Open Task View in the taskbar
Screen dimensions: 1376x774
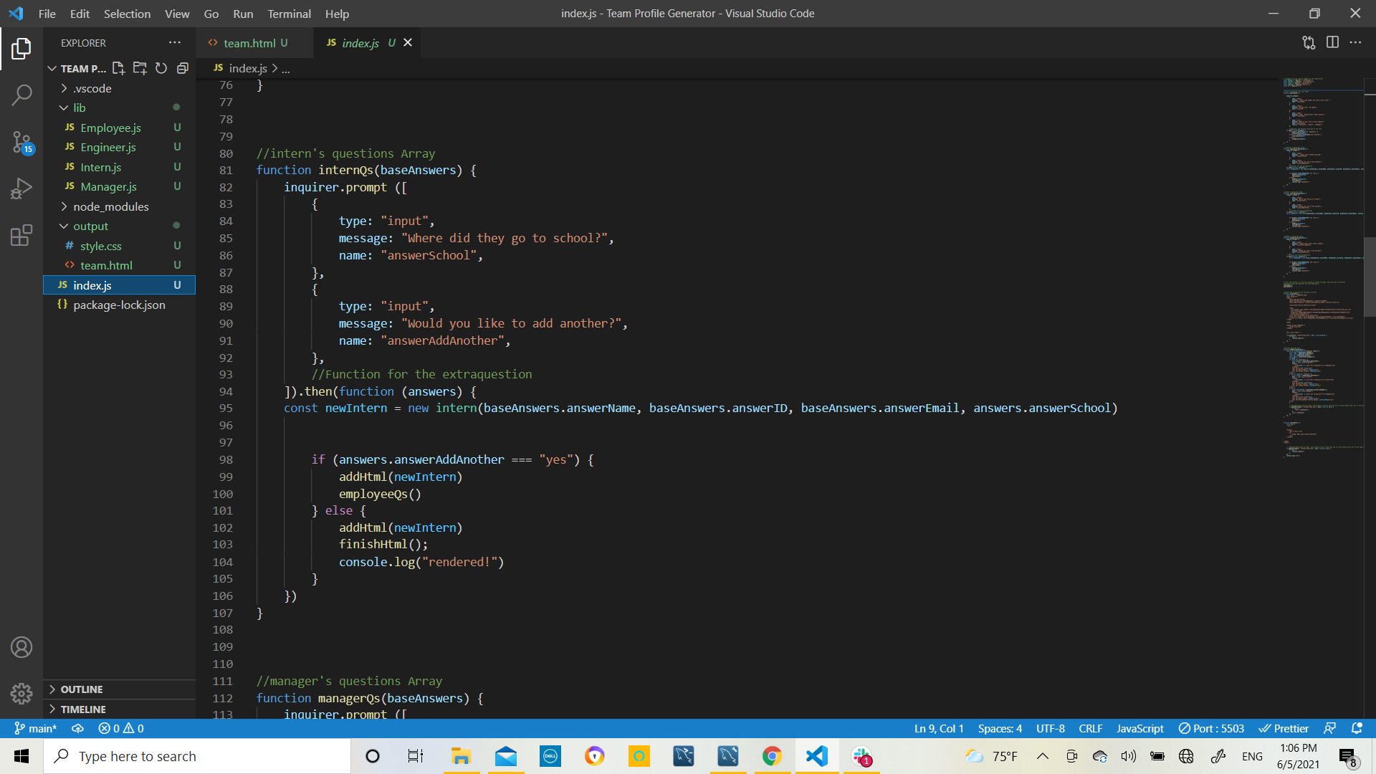(x=416, y=756)
